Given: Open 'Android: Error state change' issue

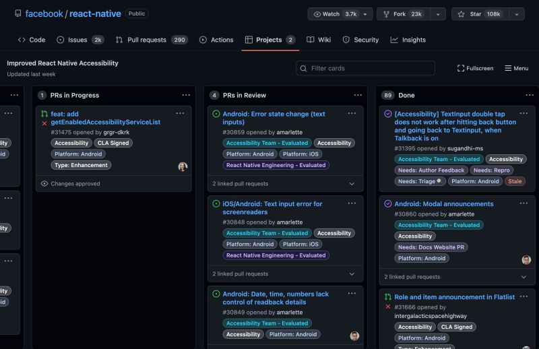Looking at the screenshot, I should click(274, 118).
